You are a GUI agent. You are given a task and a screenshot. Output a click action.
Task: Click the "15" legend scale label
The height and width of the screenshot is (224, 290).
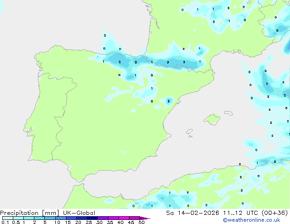pos(68,222)
